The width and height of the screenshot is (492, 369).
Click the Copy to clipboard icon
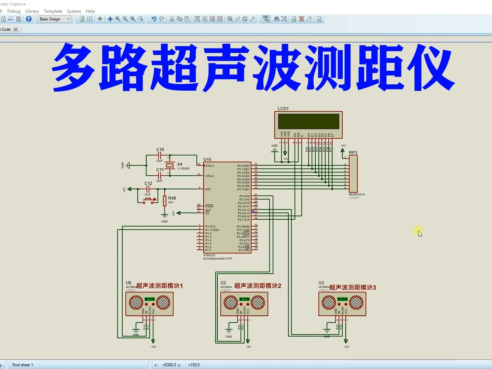click(179, 19)
